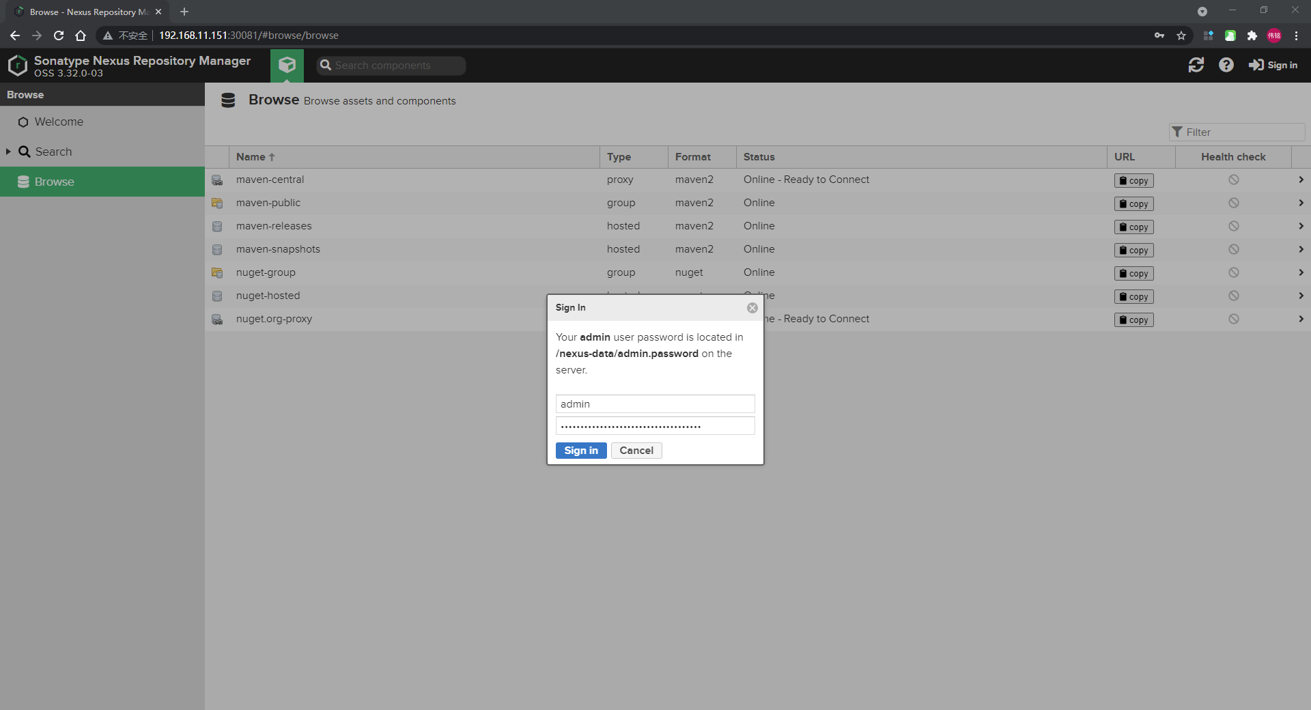
Task: Click the Nexus browse cube icon in header
Action: [287, 65]
